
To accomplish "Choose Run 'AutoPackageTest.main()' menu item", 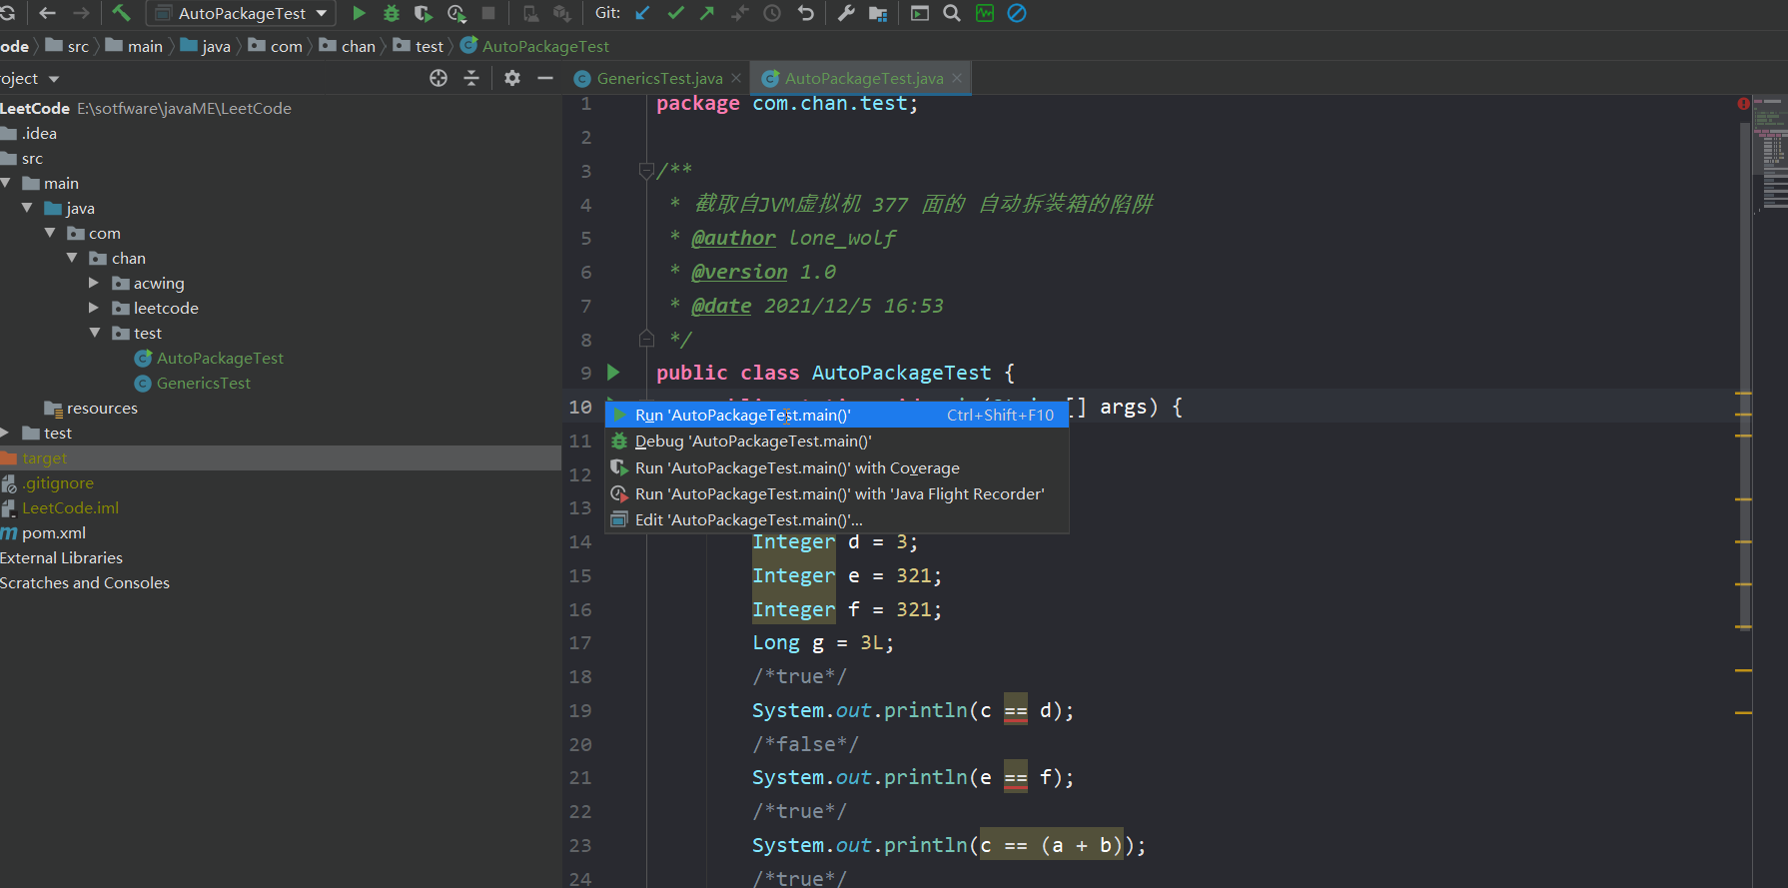I will coord(837,415).
